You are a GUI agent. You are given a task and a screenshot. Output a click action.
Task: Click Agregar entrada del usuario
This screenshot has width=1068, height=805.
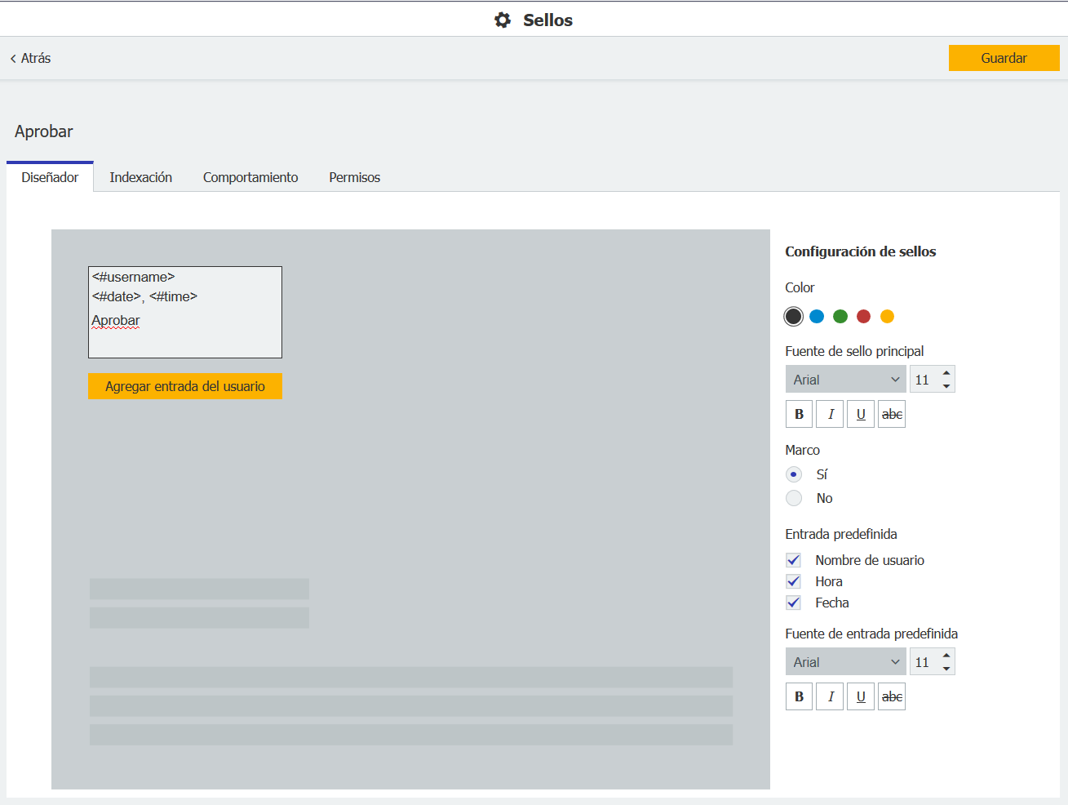tap(184, 385)
